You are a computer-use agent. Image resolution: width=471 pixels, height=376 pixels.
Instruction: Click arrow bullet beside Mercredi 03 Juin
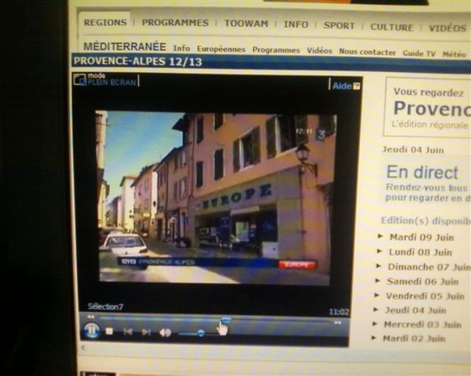(x=375, y=324)
